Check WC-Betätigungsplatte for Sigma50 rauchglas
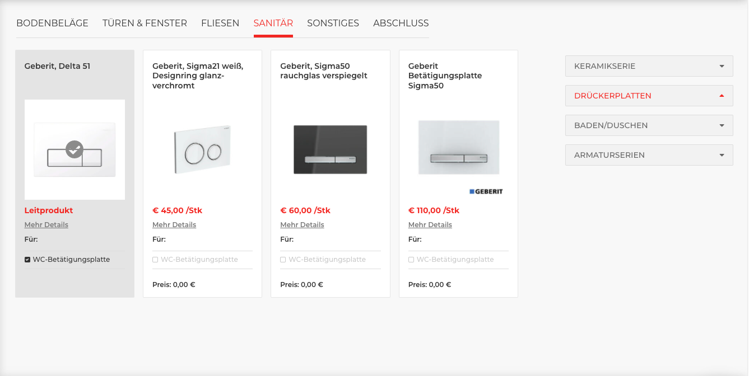749x376 pixels. click(x=283, y=260)
